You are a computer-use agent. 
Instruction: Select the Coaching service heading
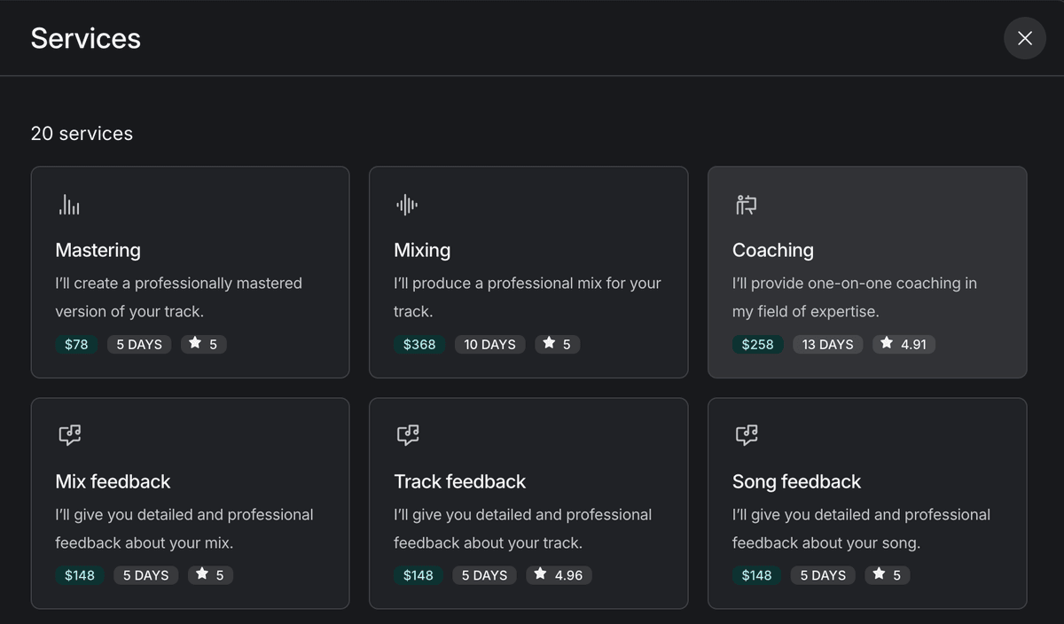click(x=772, y=250)
